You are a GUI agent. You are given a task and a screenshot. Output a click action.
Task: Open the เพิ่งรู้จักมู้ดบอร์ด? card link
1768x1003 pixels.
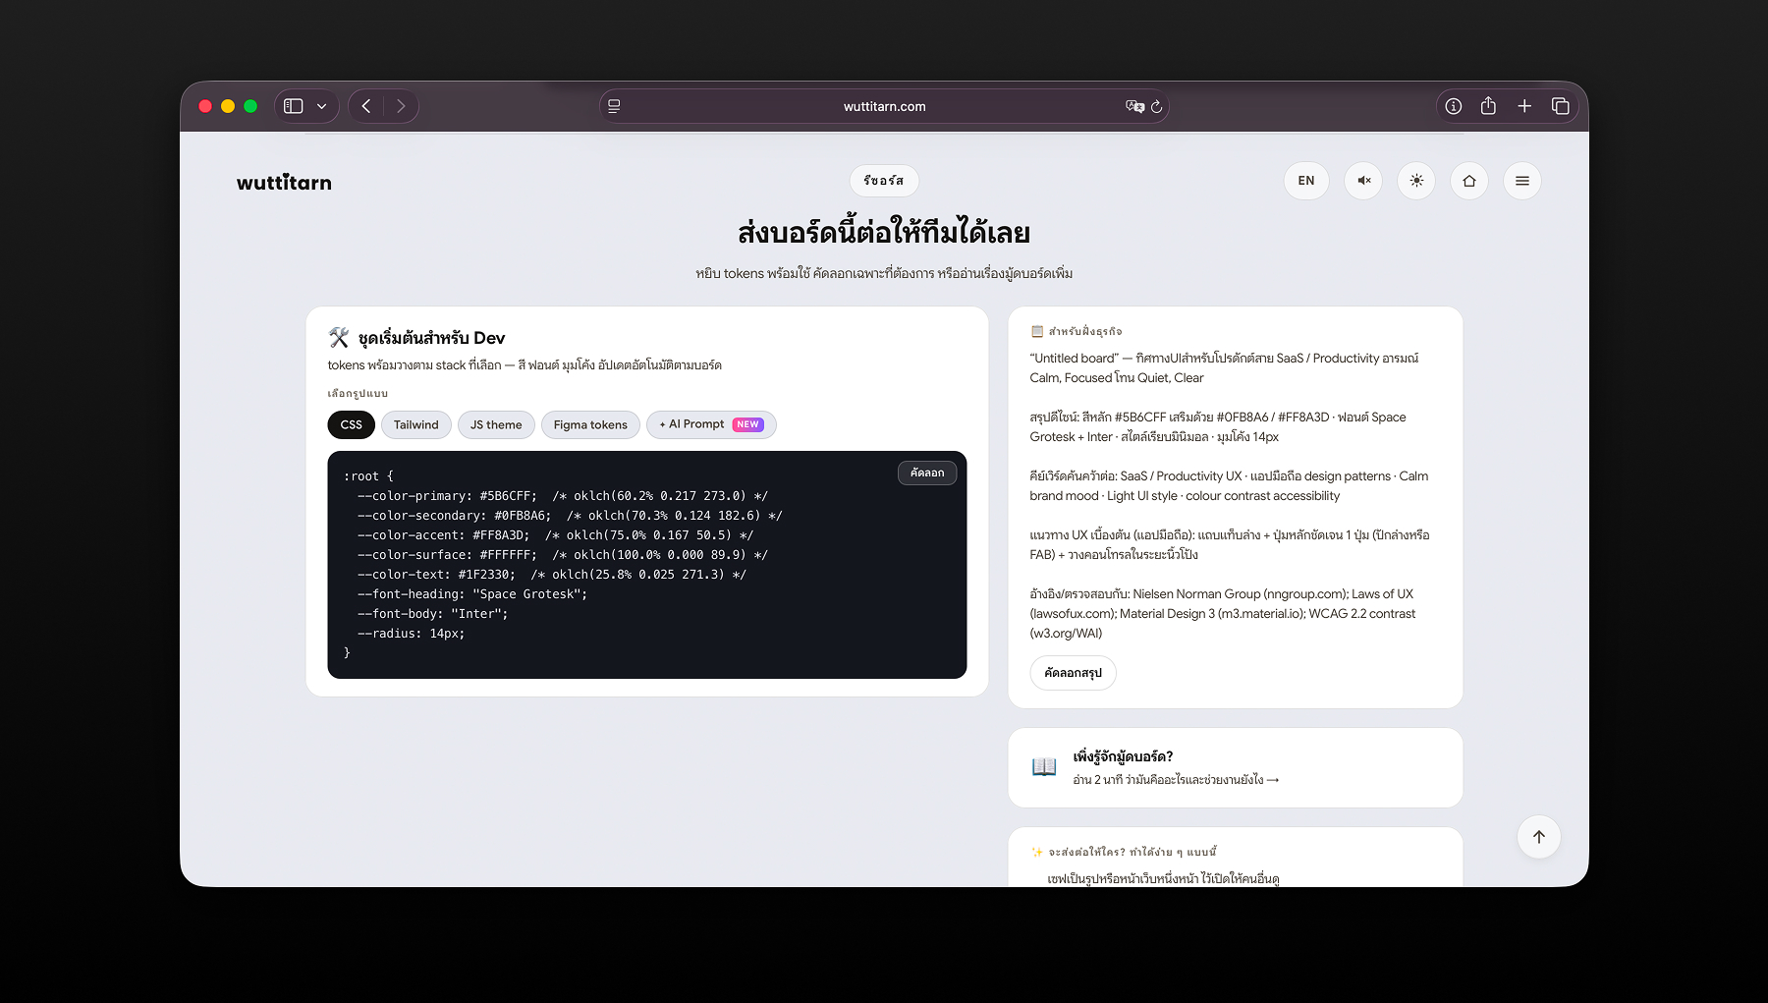coord(1236,767)
